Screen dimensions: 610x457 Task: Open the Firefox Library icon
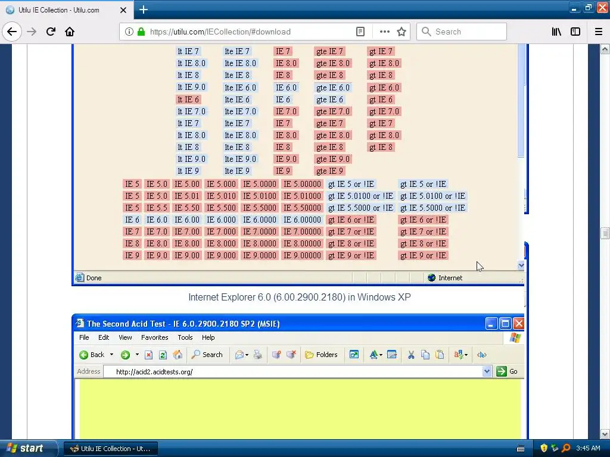(556, 32)
